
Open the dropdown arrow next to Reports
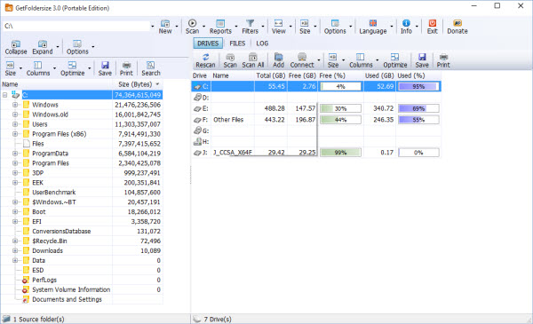tap(236, 26)
